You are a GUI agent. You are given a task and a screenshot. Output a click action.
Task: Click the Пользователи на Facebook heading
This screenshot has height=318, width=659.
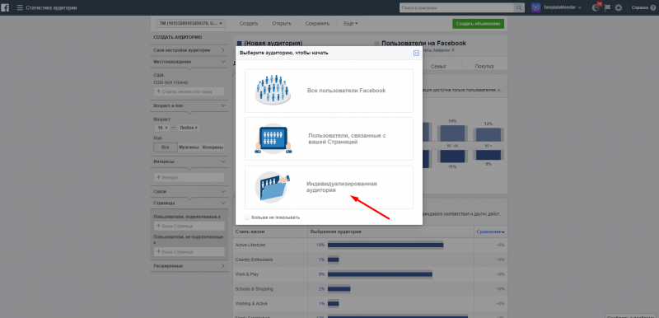coord(423,44)
